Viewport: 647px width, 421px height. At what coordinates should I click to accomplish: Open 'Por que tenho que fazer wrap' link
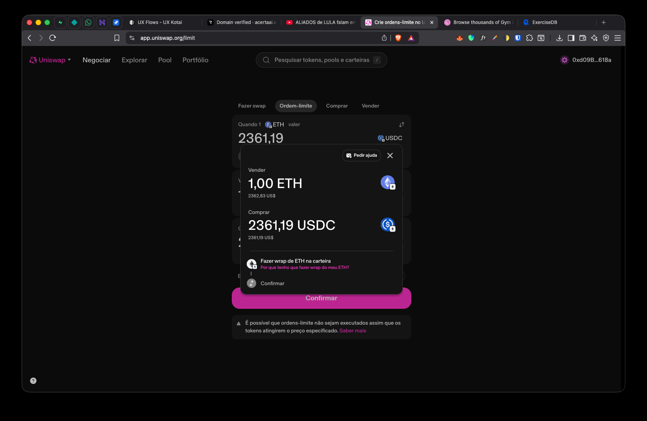(305, 268)
